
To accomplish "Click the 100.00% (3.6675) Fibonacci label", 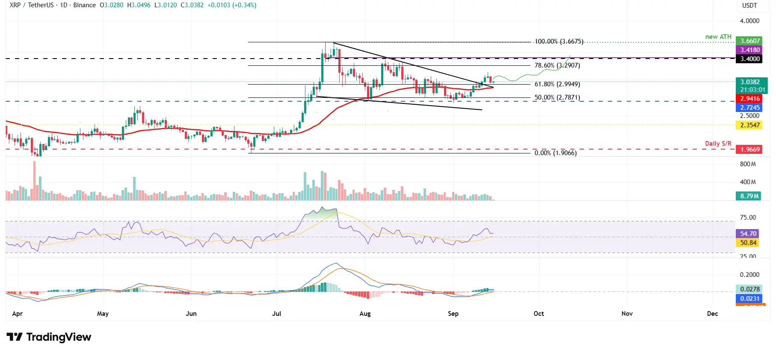I will click(559, 41).
